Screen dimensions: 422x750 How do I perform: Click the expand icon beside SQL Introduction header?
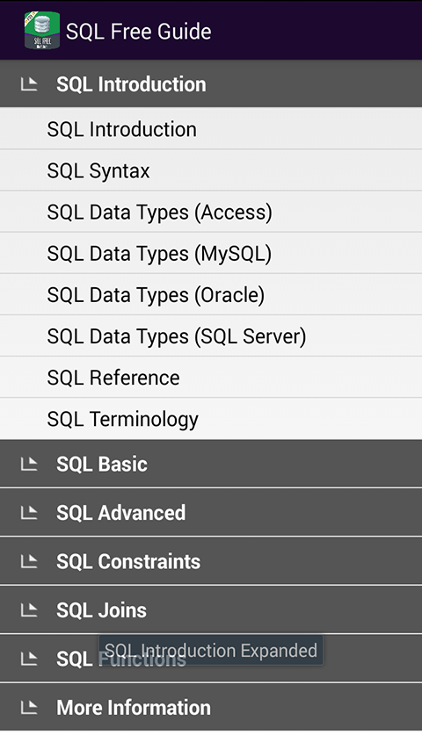(x=29, y=84)
